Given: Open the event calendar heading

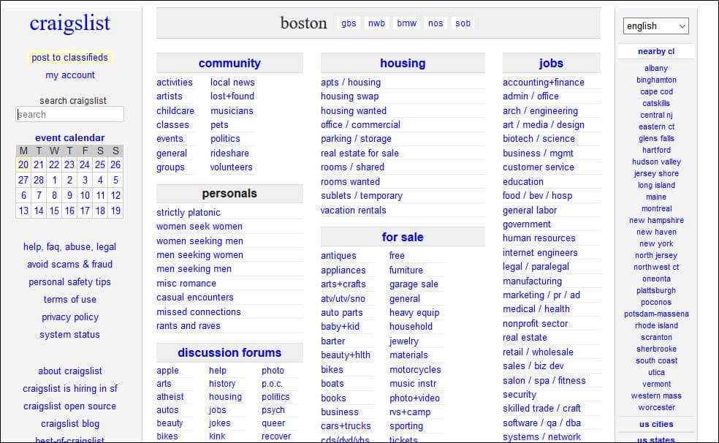Looking at the screenshot, I should (69, 137).
